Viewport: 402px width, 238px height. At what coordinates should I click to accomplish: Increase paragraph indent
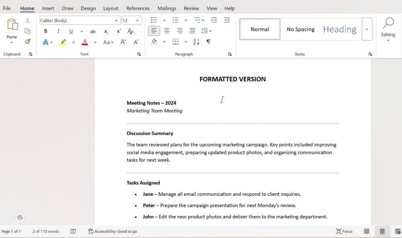coord(227,20)
